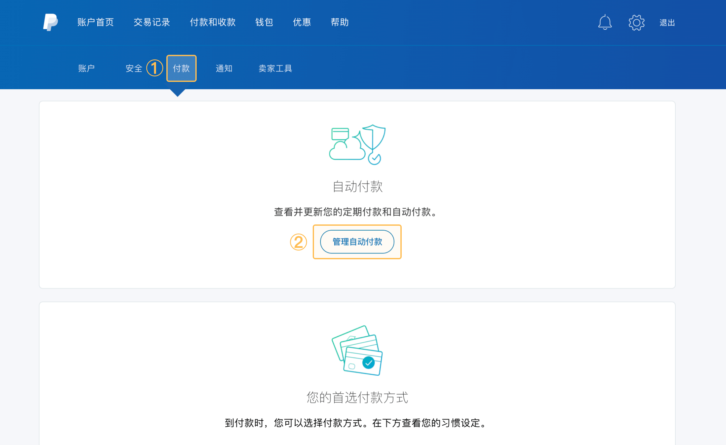Open the 卖家工具 tab

coord(275,68)
